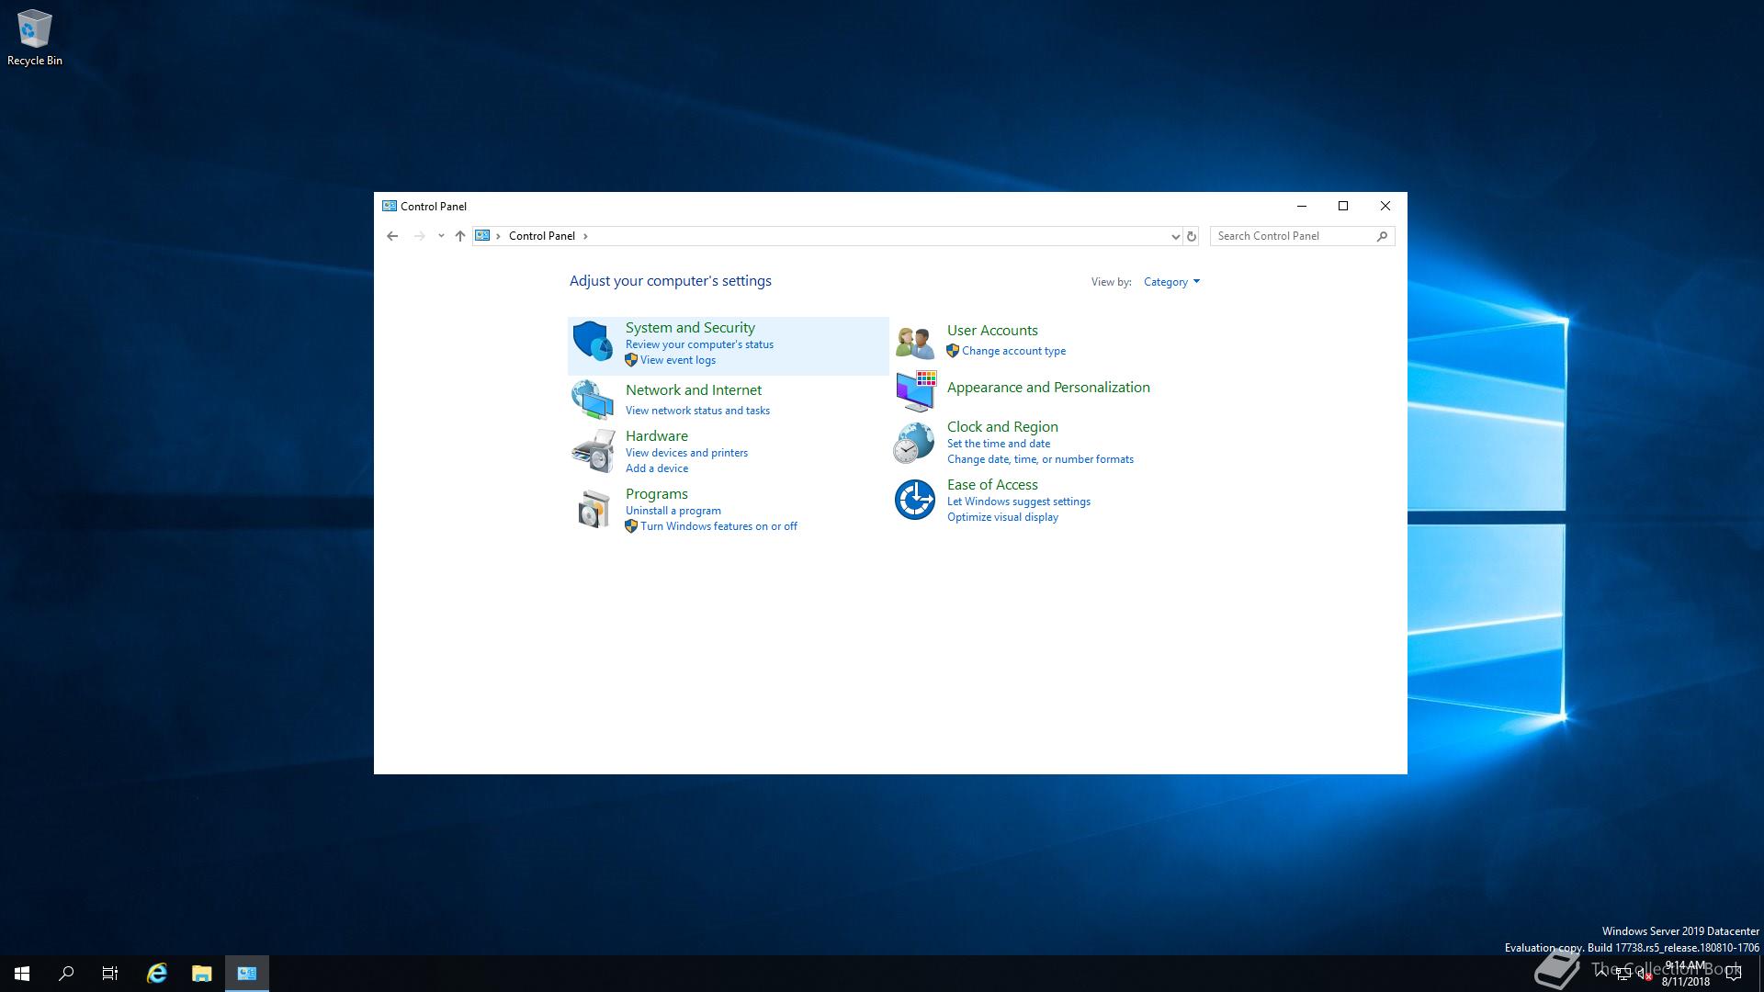
Task: Click View network status and tasks
Action: pyautogui.click(x=697, y=411)
